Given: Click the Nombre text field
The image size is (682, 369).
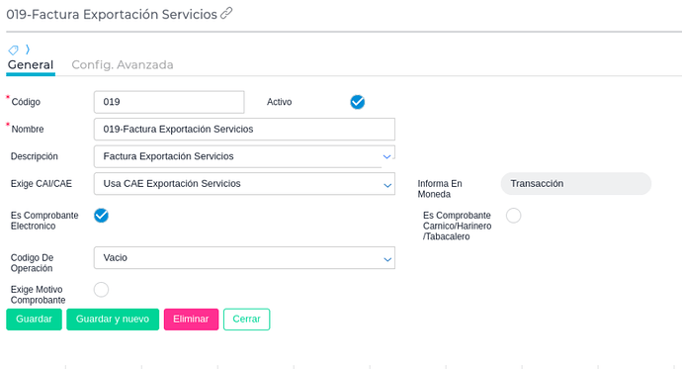Looking at the screenshot, I should 244,130.
